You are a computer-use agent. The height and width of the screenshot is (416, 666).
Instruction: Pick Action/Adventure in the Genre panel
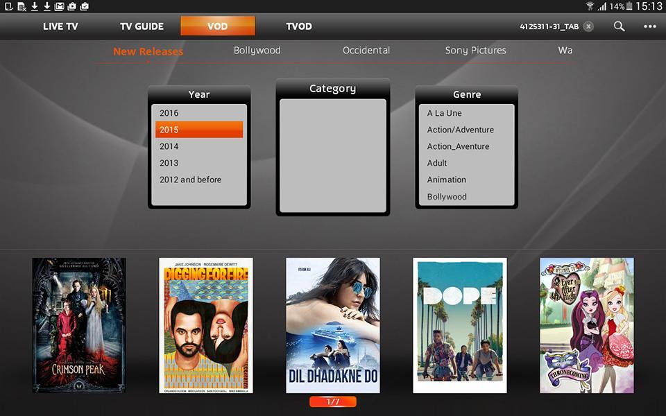coord(465,130)
